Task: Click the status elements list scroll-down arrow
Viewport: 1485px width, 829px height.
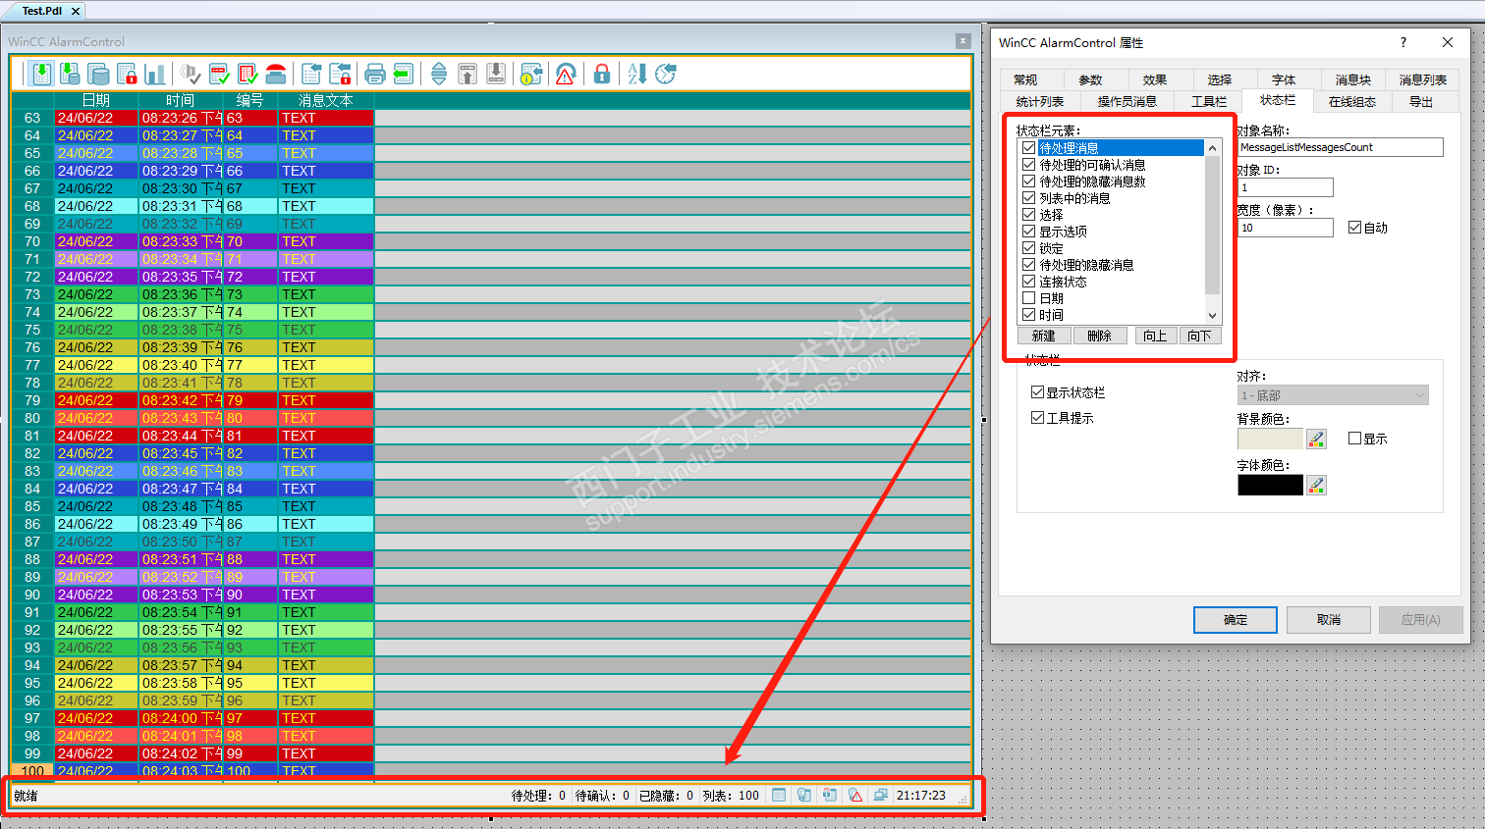Action: tap(1213, 316)
